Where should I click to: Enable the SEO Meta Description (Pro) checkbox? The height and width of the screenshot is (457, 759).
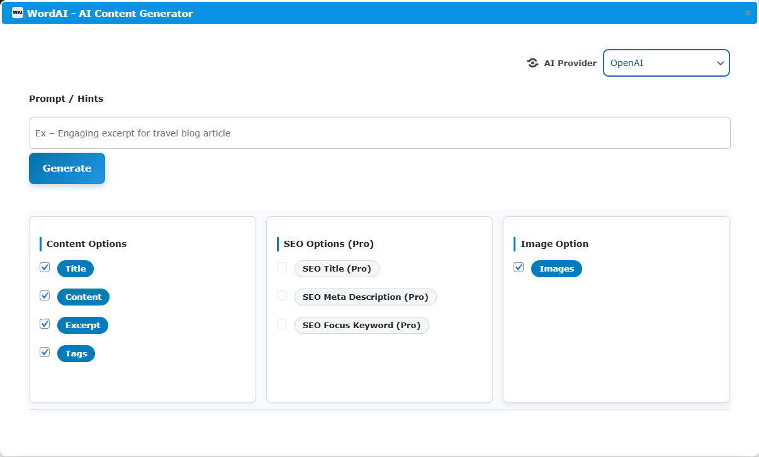click(282, 295)
